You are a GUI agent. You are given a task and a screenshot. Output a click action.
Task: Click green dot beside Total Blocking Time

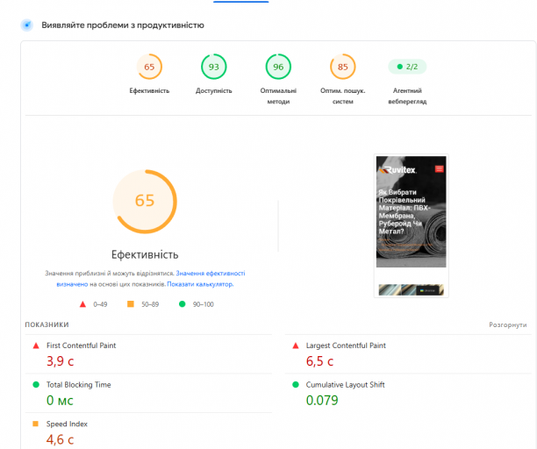pyautogui.click(x=36, y=384)
